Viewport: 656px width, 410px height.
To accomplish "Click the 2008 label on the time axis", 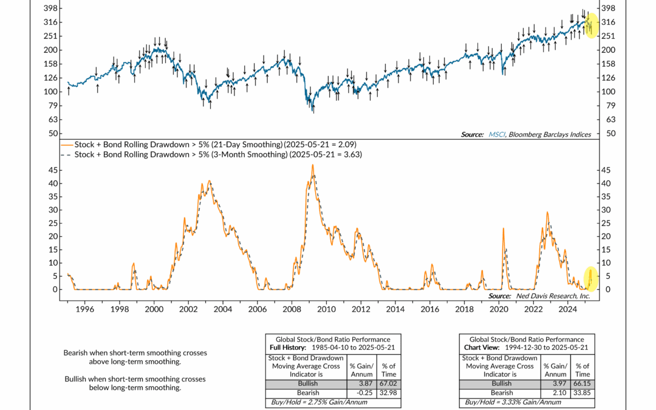I will (x=292, y=309).
